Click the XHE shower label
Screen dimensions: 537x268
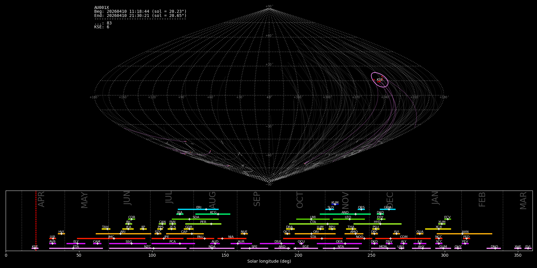(518, 247)
